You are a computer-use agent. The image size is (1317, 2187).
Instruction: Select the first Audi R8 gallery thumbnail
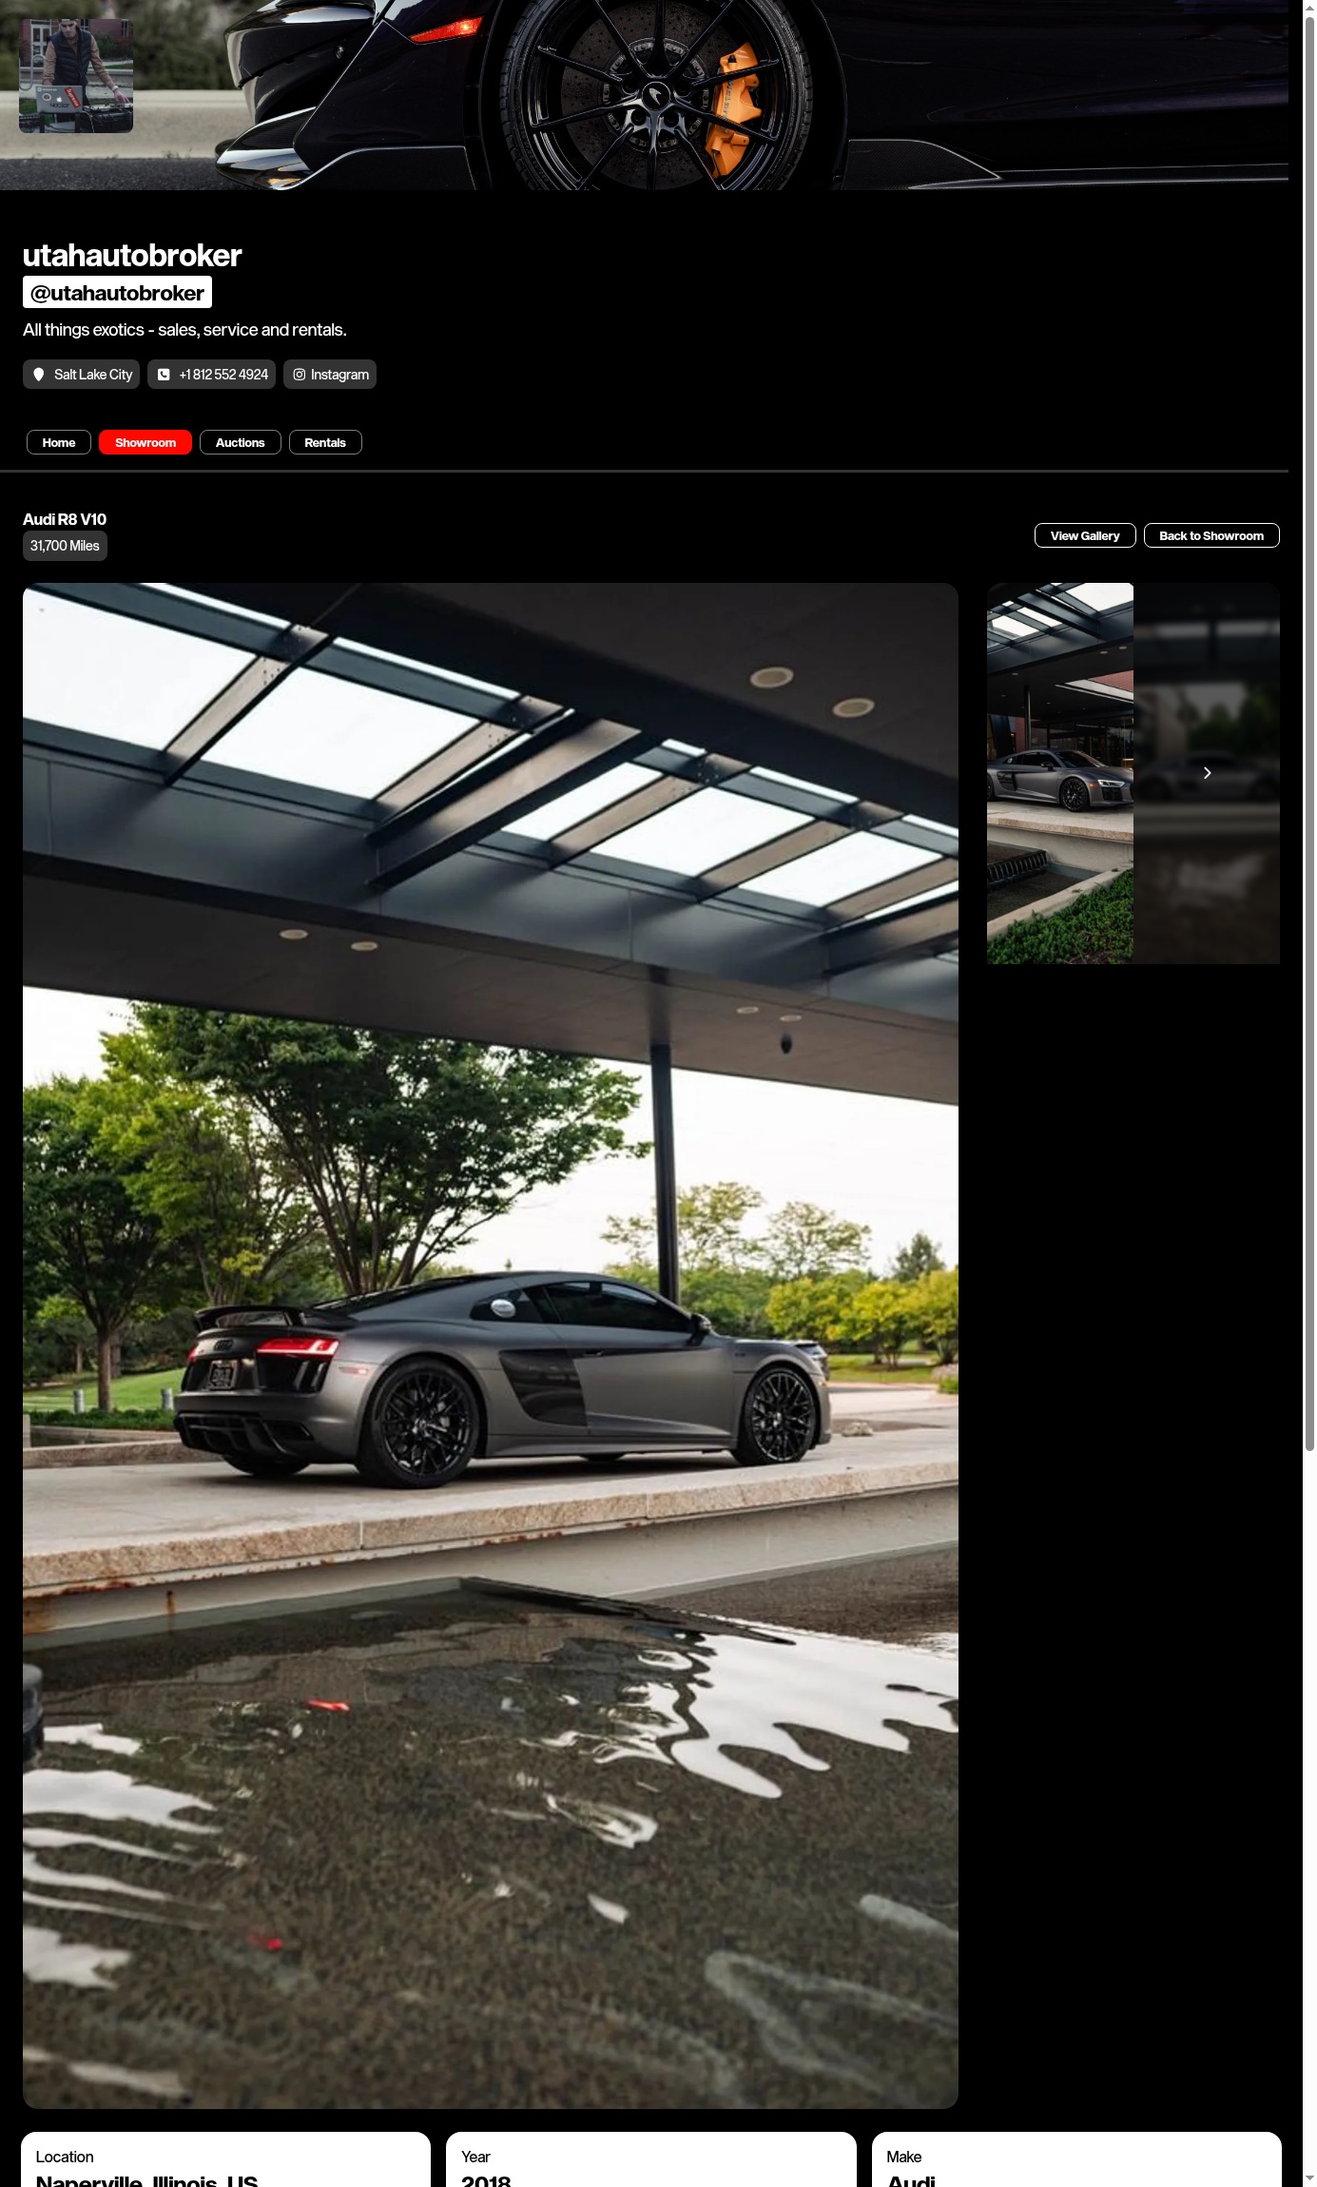tap(1059, 773)
